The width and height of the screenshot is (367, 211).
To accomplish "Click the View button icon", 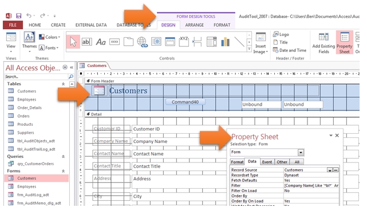I will click(11, 37).
